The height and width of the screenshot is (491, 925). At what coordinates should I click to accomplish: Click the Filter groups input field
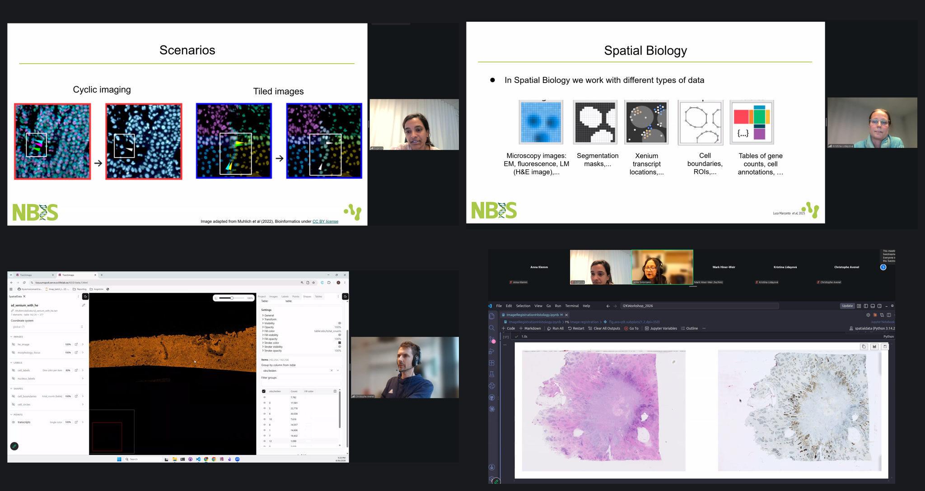[x=301, y=384]
